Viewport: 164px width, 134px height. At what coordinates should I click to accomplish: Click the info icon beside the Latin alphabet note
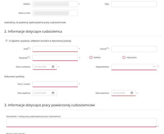6,41
